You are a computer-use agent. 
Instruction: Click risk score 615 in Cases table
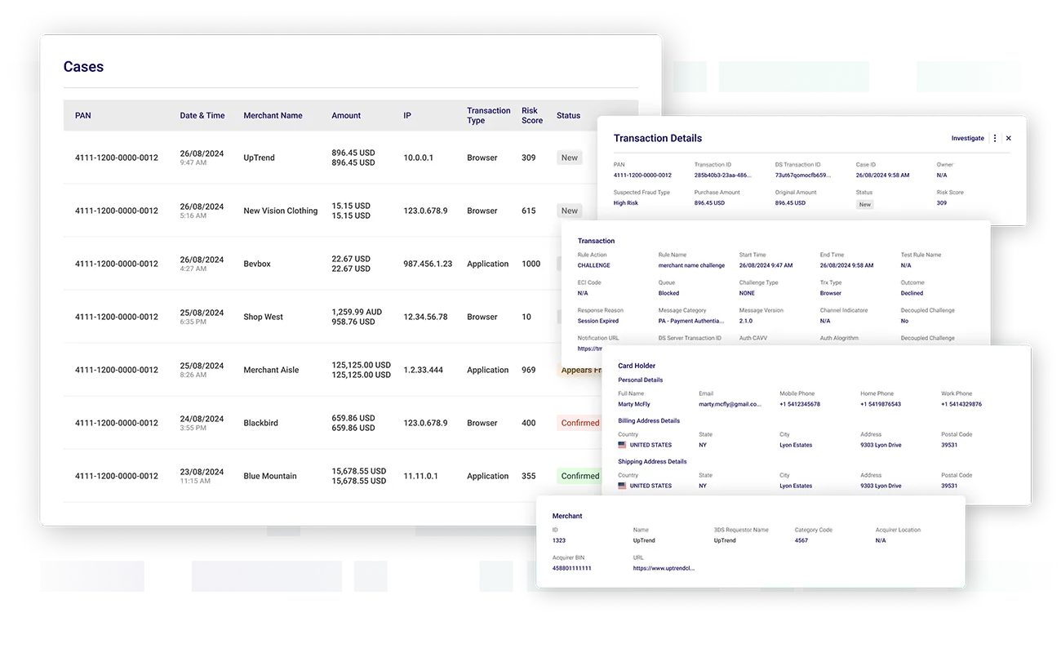(529, 211)
